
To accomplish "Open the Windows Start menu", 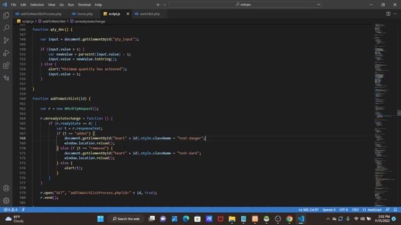I will (x=100, y=219).
